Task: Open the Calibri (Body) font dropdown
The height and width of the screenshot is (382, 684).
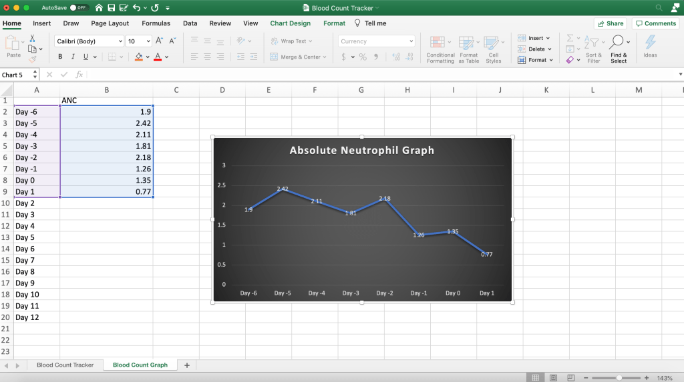Action: (x=88, y=41)
